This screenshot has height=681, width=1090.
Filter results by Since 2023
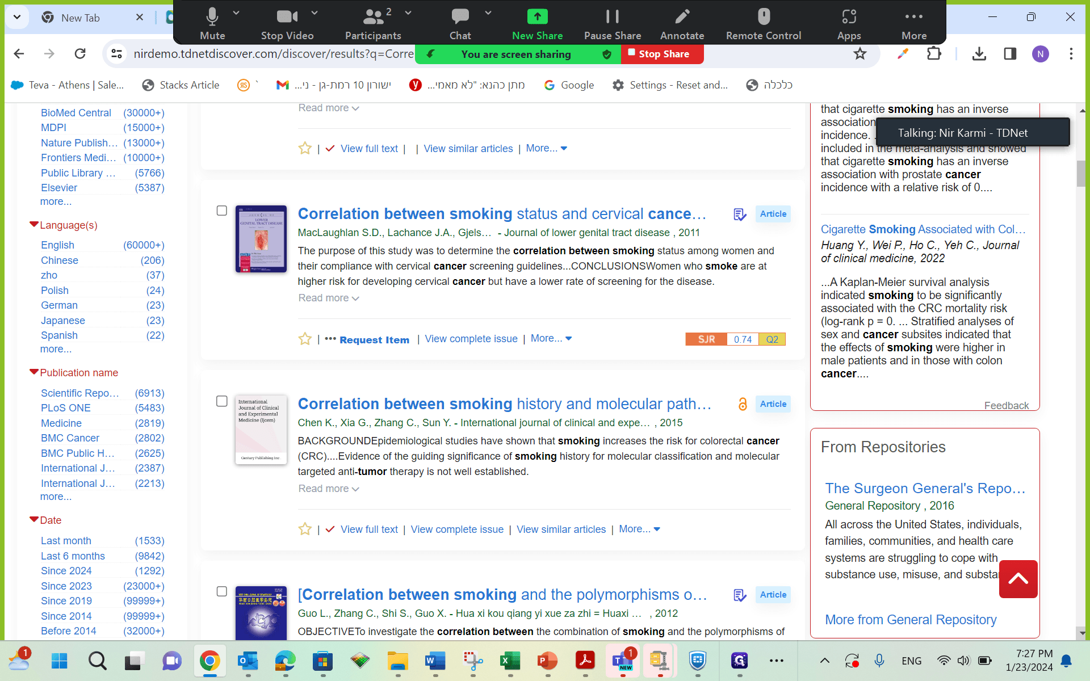pyautogui.click(x=66, y=586)
